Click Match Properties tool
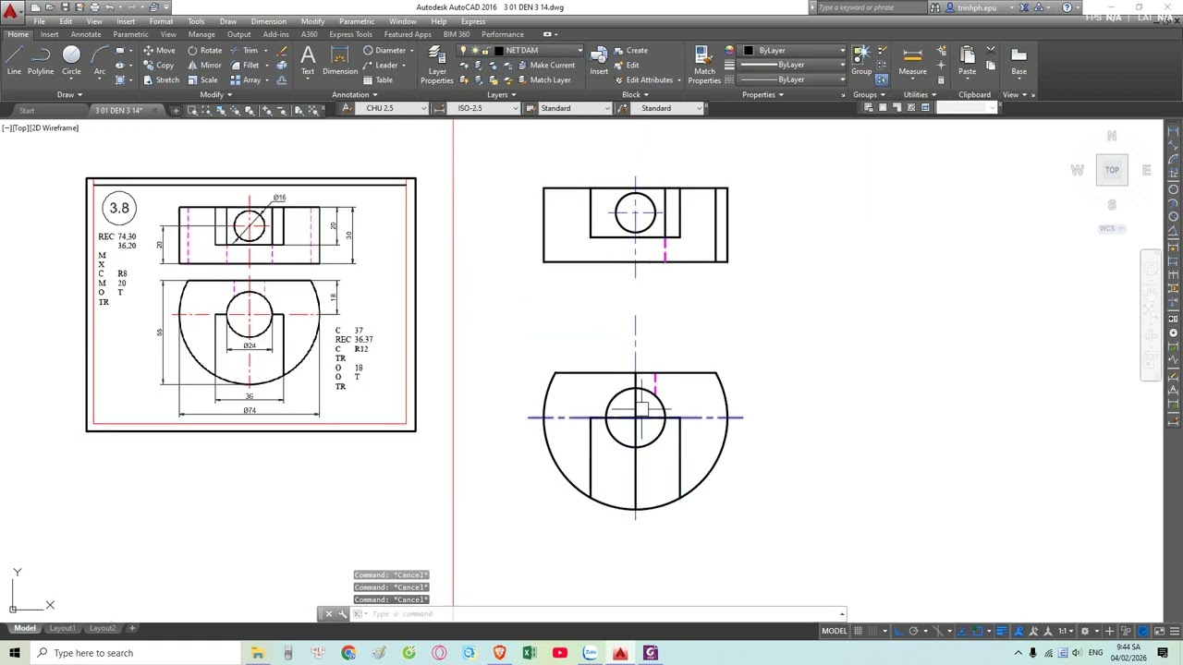Viewport: 1183px width, 665px height. pyautogui.click(x=704, y=65)
